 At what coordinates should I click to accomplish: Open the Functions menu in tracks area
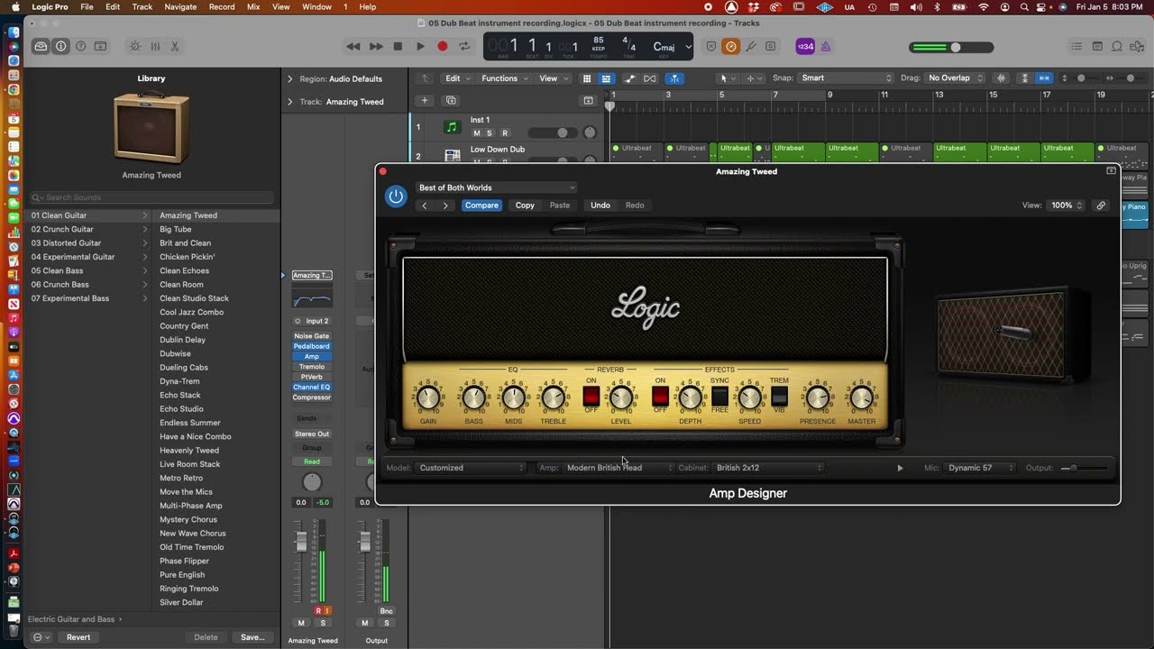(503, 78)
